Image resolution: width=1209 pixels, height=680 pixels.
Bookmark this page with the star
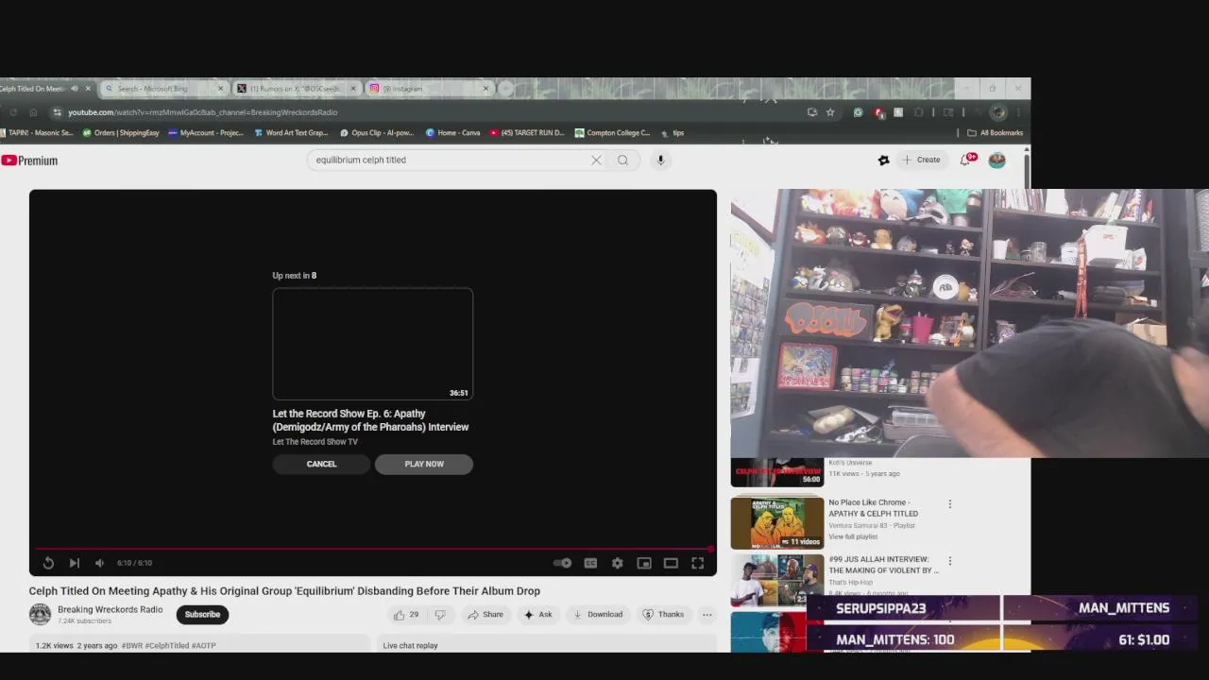coord(830,112)
